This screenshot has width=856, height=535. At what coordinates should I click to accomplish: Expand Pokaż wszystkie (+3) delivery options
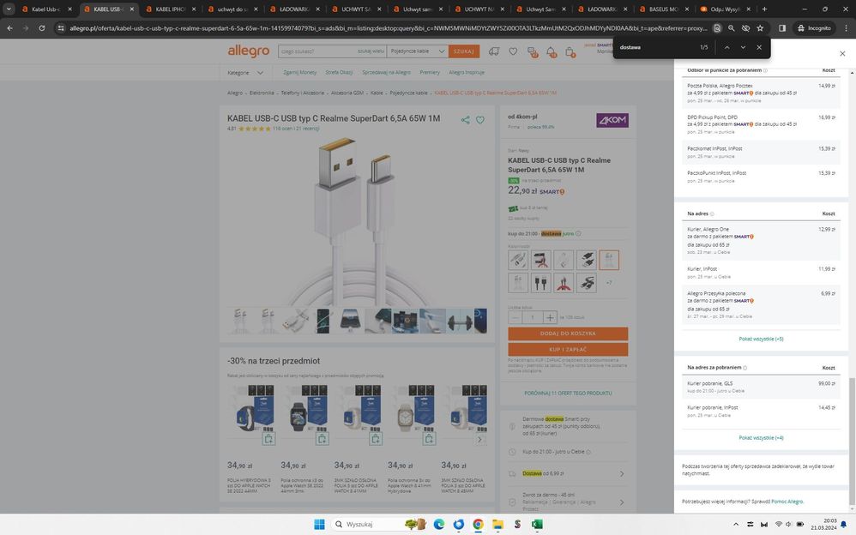[761, 339]
